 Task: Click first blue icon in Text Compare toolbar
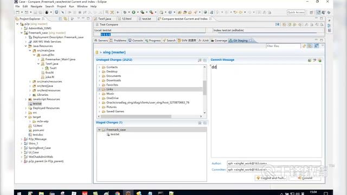[x=277, y=24]
